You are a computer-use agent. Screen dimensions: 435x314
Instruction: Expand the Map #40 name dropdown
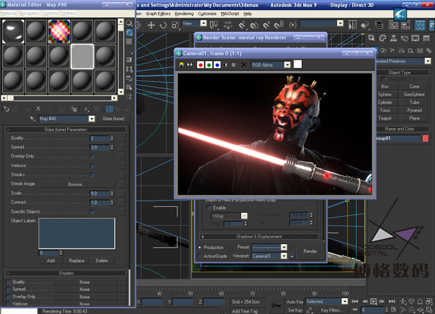tap(92, 118)
